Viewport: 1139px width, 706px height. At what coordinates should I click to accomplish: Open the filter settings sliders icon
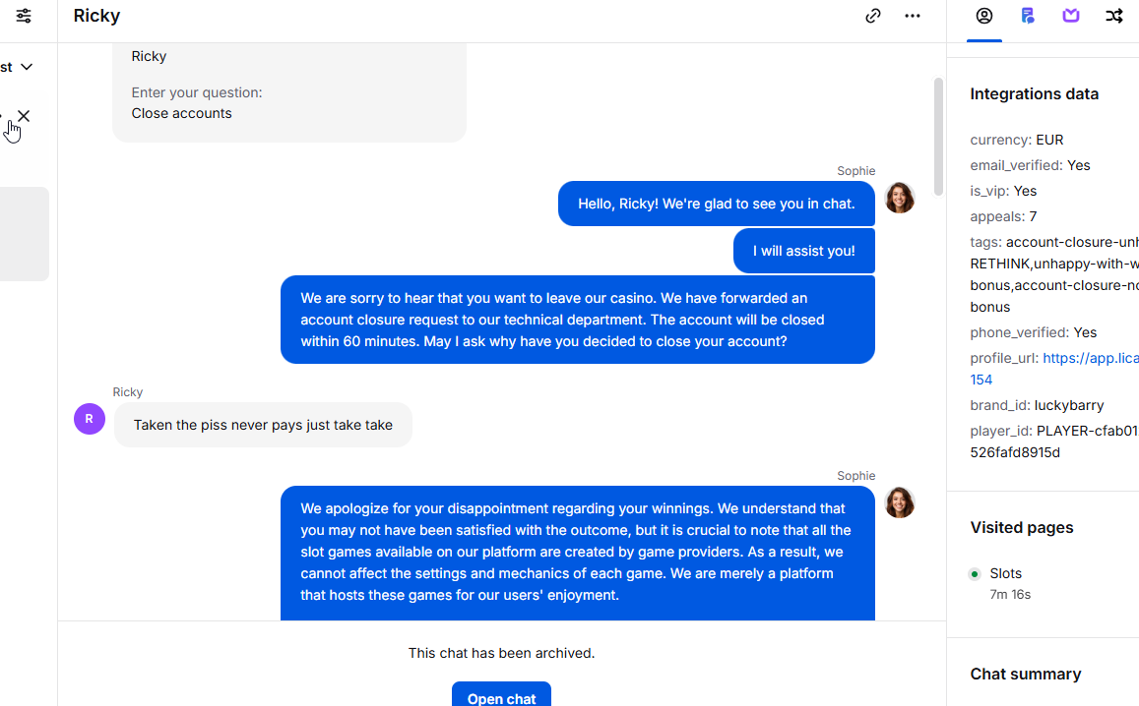tap(24, 16)
